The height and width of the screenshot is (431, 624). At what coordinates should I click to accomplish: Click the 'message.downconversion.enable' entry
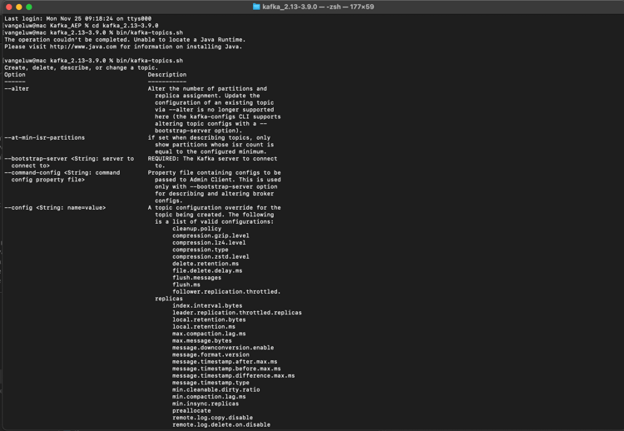coord(223,348)
